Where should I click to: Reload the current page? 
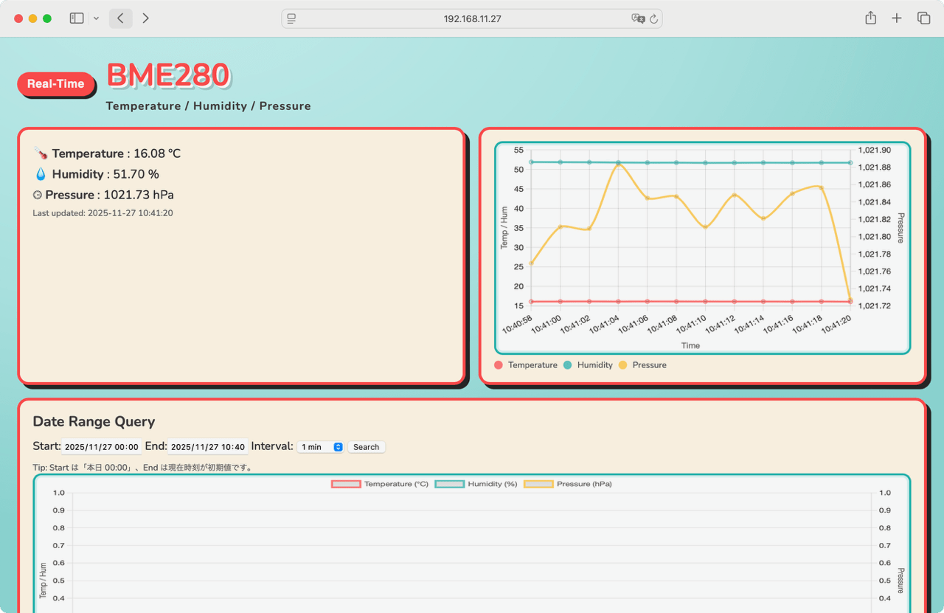(653, 18)
